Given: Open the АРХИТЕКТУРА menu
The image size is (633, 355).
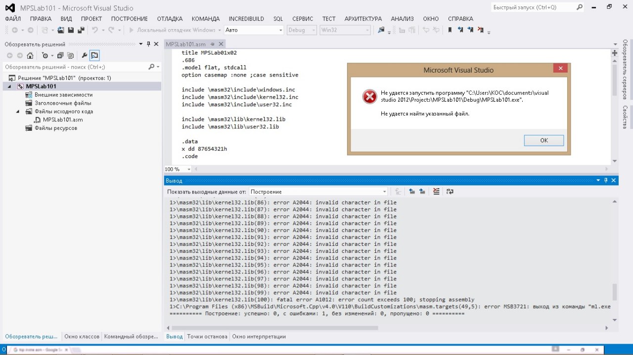Looking at the screenshot, I should pos(363,19).
